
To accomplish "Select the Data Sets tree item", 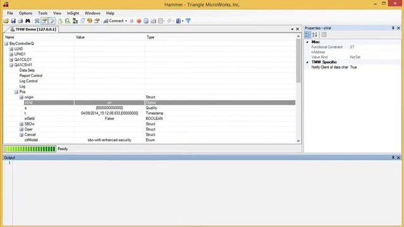I will [x=27, y=70].
